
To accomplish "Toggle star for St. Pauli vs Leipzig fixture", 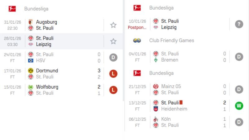I will pos(113,41).
